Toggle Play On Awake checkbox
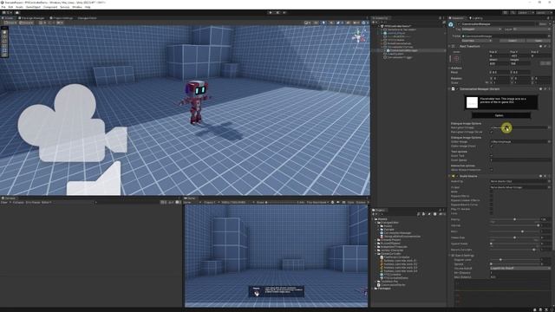The width and height of the screenshot is (555, 312). pos(492,209)
